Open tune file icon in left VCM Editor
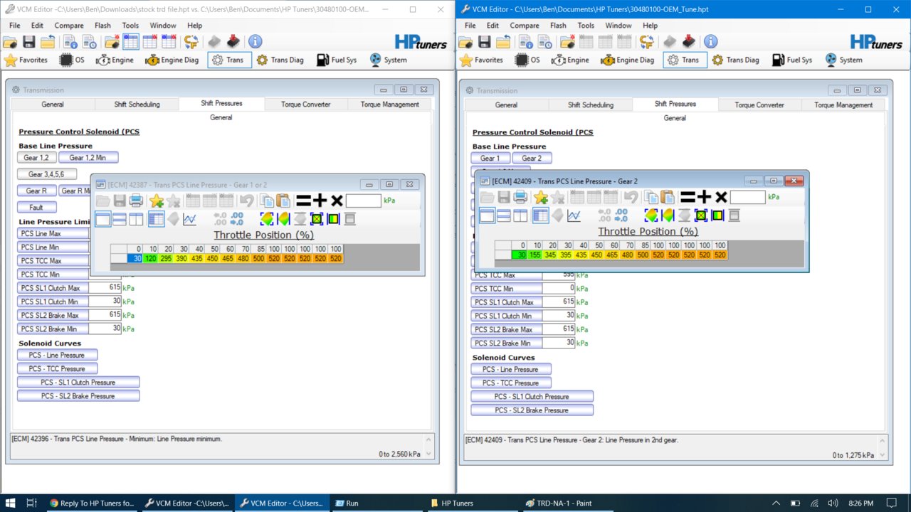This screenshot has width=911, height=512. click(11, 42)
